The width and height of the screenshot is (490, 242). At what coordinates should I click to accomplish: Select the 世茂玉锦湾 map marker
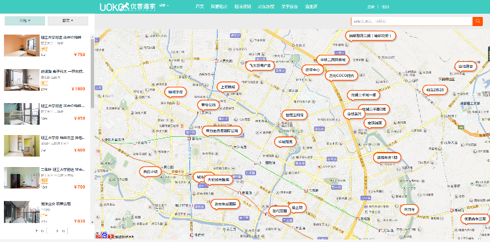click(295, 115)
